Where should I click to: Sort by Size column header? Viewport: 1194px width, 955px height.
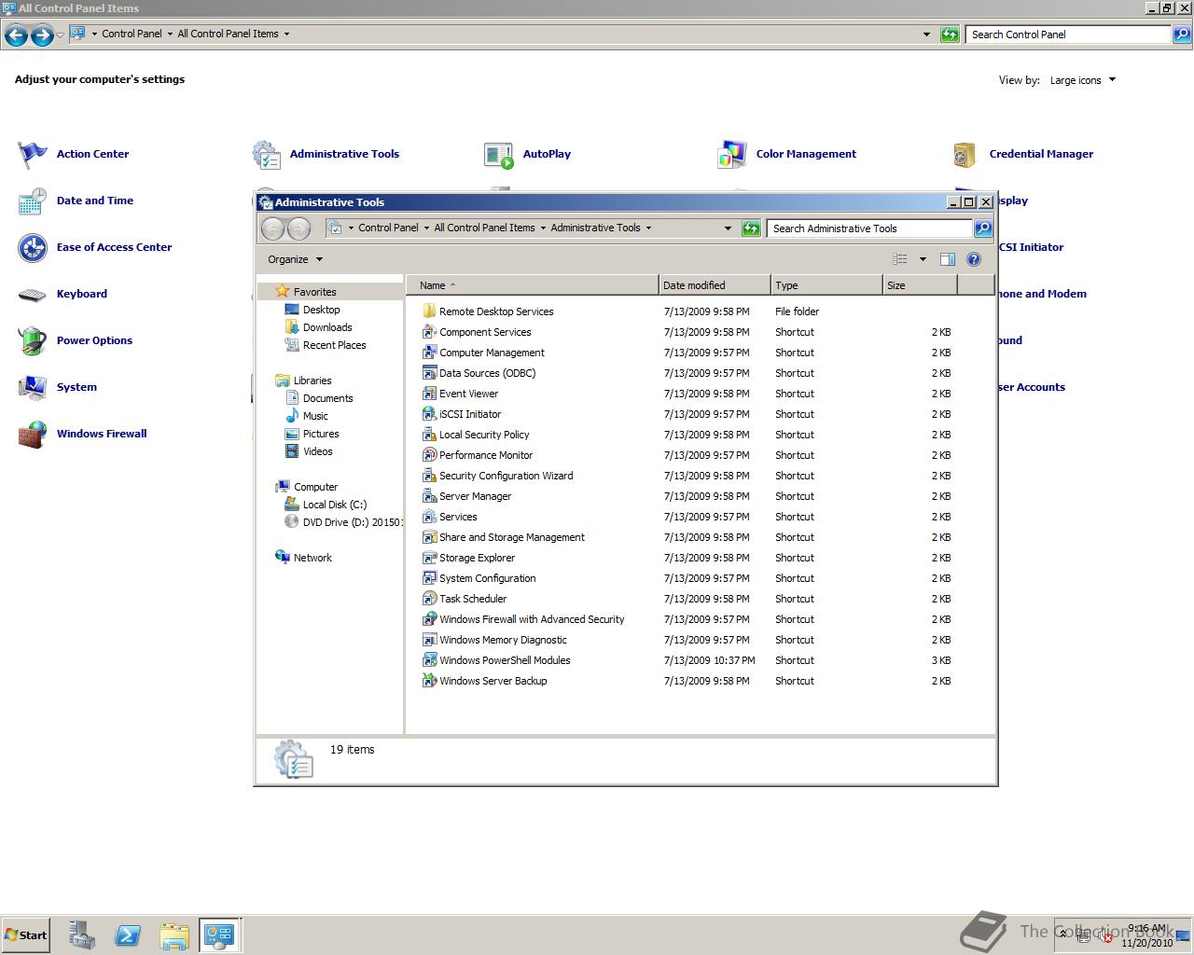(920, 285)
